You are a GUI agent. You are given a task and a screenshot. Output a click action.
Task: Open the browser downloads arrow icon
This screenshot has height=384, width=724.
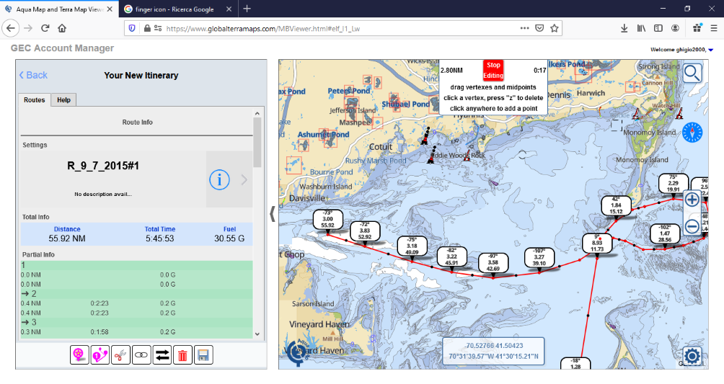pyautogui.click(x=624, y=28)
